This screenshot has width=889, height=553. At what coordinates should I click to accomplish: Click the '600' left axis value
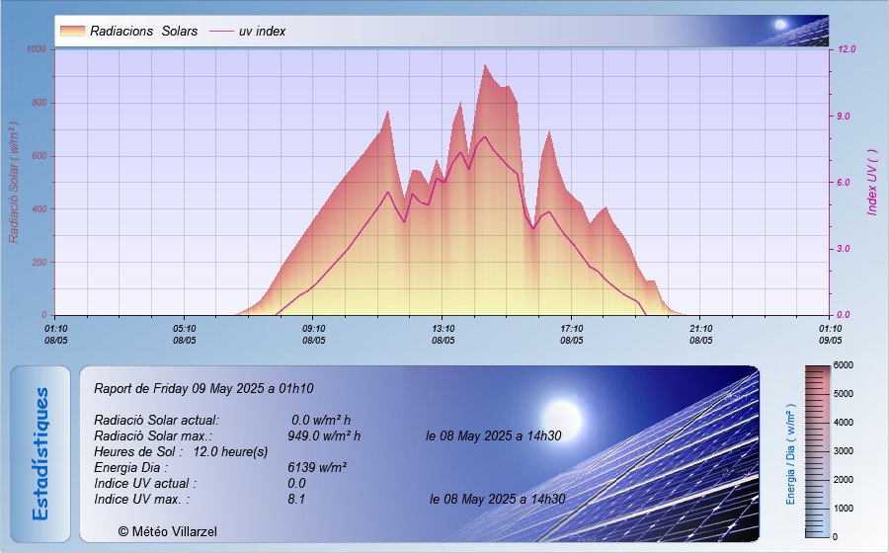coord(39,156)
